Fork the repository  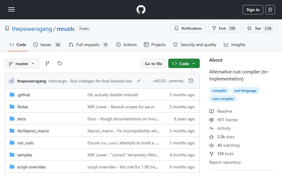coord(224,28)
